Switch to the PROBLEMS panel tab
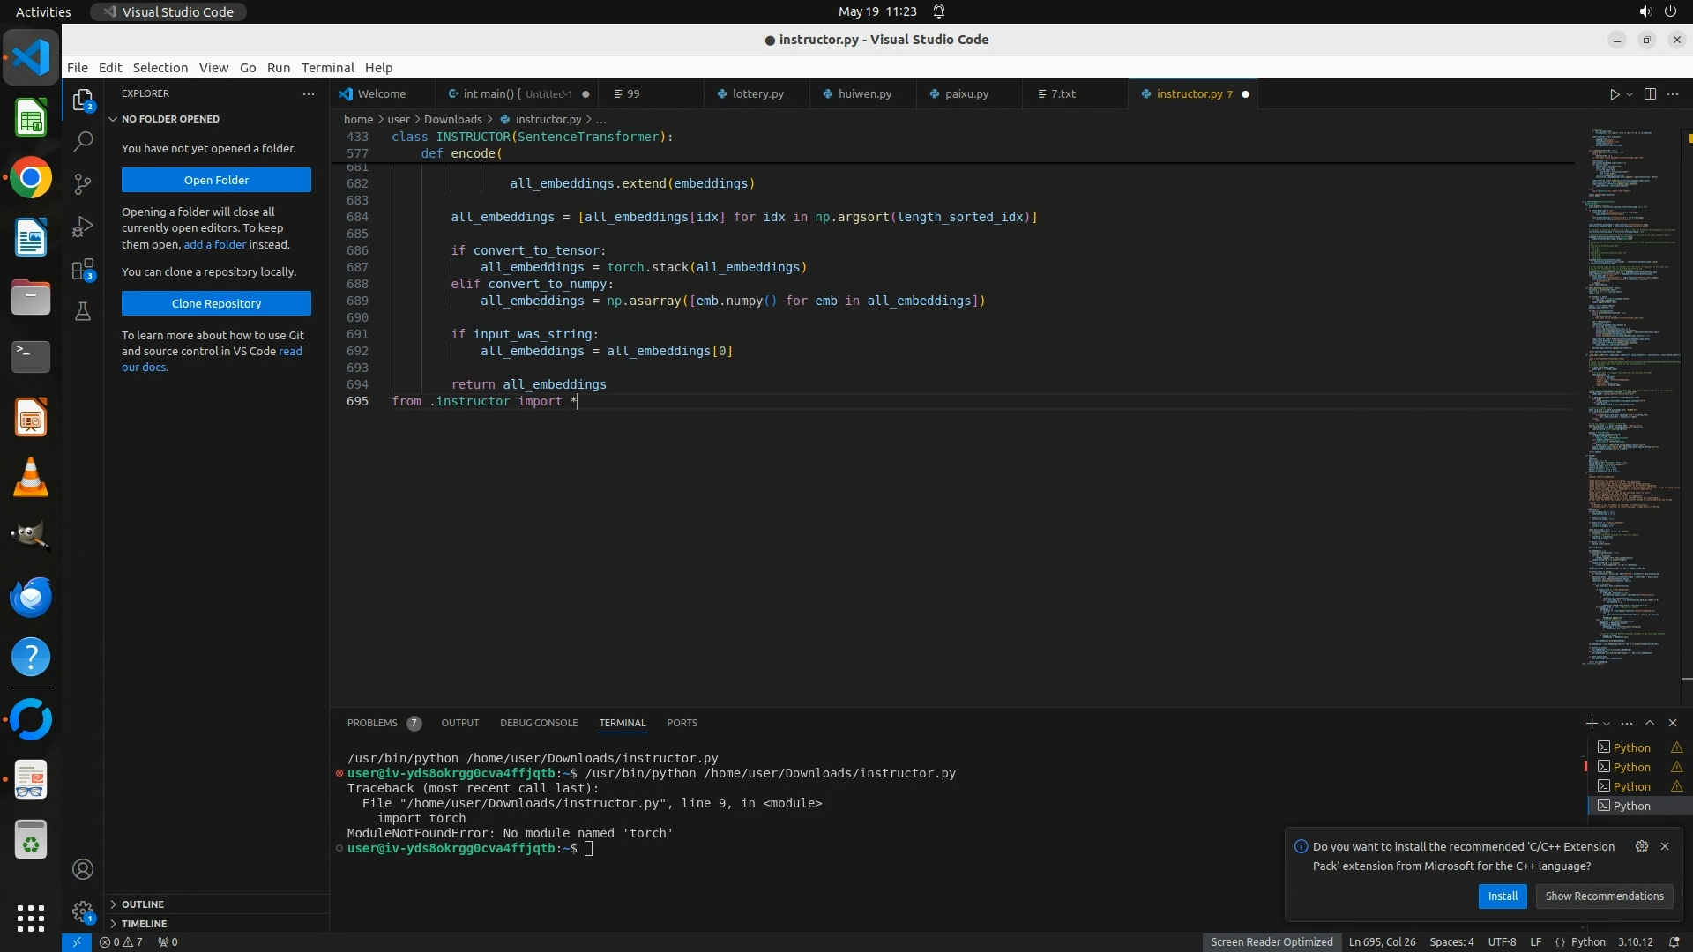 pyautogui.click(x=372, y=723)
